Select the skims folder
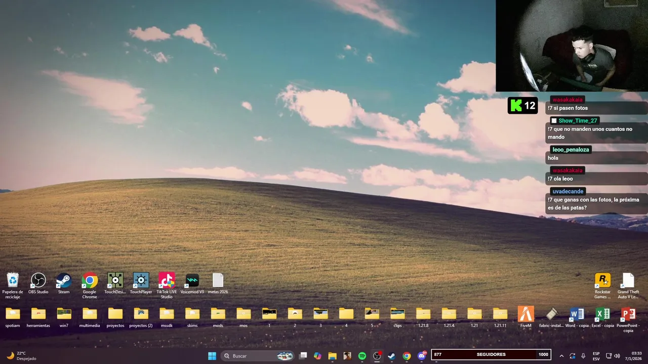The height and width of the screenshot is (364, 648). click(x=192, y=317)
